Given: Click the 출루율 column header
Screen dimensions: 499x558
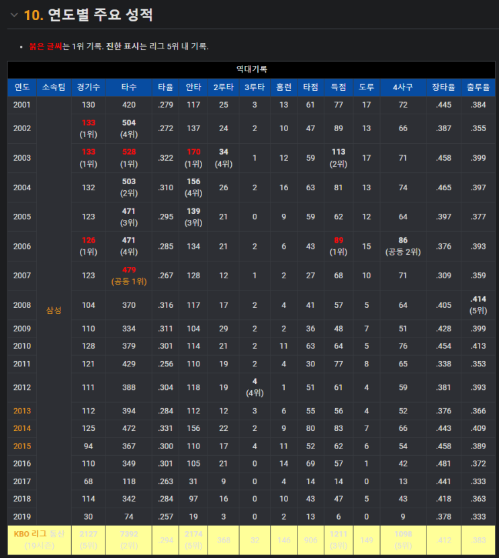Looking at the screenshot, I should click(478, 87).
